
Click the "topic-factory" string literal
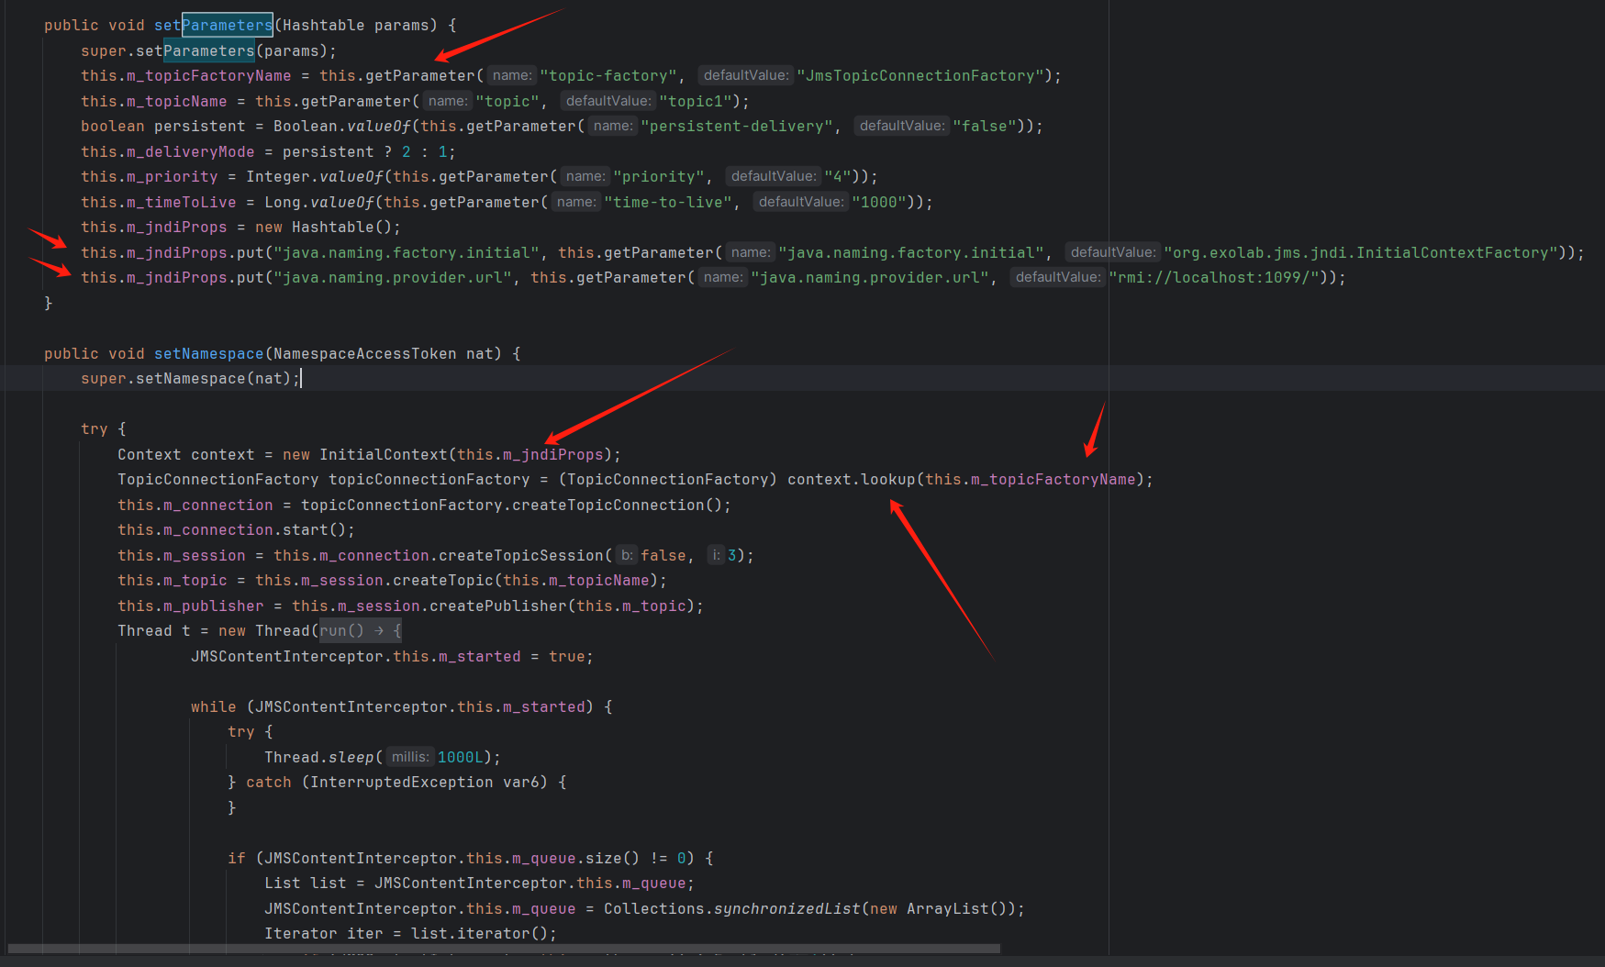pyautogui.click(x=607, y=75)
